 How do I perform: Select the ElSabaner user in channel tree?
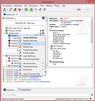(13, 41)
